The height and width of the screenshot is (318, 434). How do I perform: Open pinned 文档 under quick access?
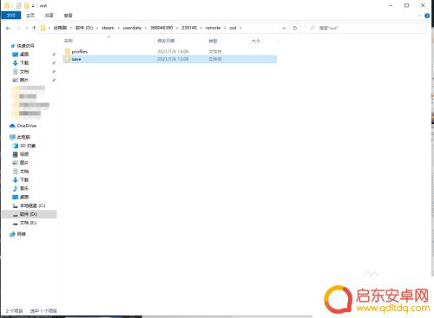pyautogui.click(x=24, y=71)
